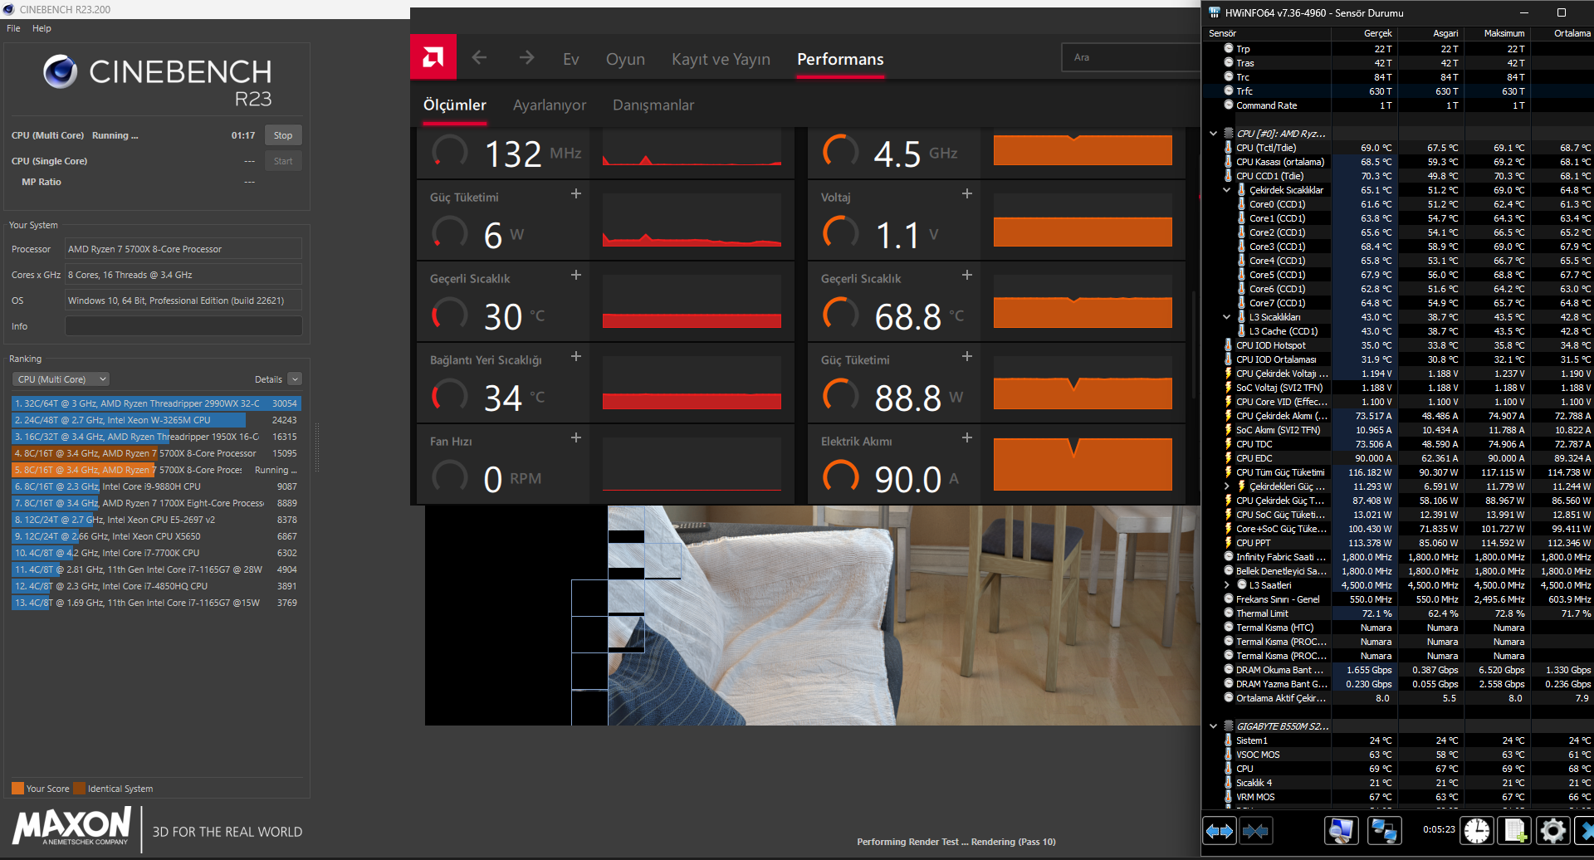The image size is (1594, 860).
Task: Add the Güç Tüketimi 6 W metric with plus
Action: coord(576,193)
